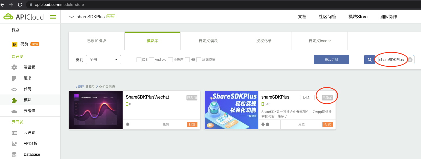Open the ShareSDKPlusWechat module title
This screenshot has height=159, width=421.
coord(147,97)
